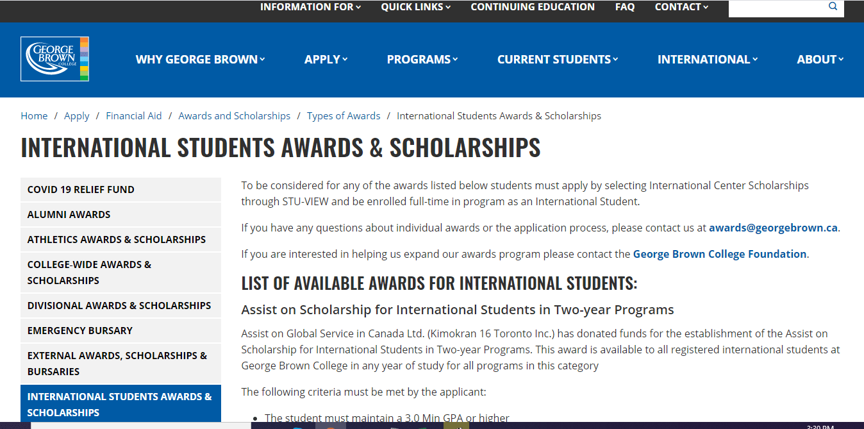Open the Apply menu

326,60
